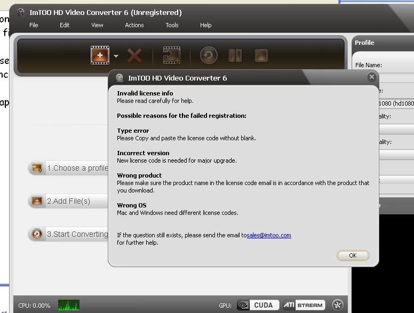Image resolution: width=414 pixels, height=313 pixels.
Task: Open the Tools menu
Action: (x=172, y=25)
